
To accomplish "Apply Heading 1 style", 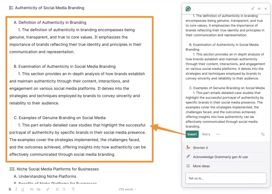I will tap(32, 189).
